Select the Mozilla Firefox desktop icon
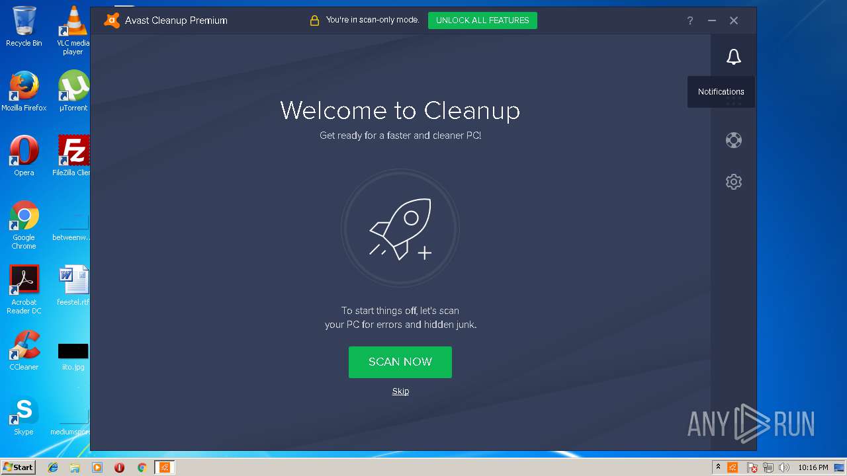Image resolution: width=847 pixels, height=476 pixels. point(24,91)
